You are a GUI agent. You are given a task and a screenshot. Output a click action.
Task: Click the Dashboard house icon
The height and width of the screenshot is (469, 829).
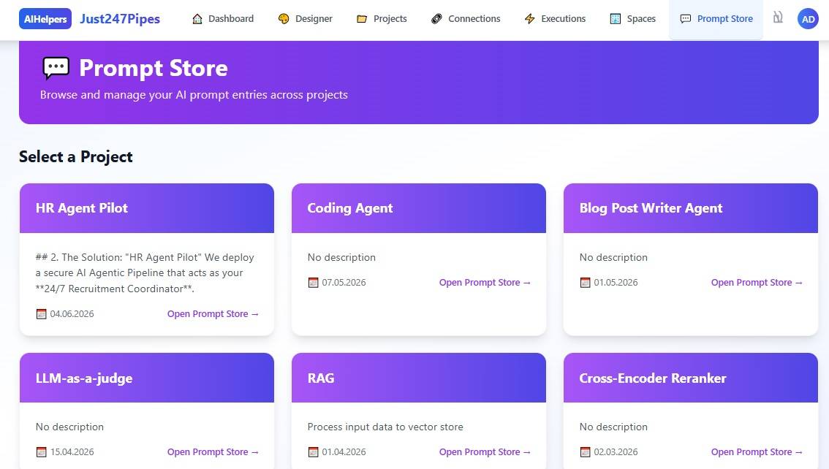(197, 19)
